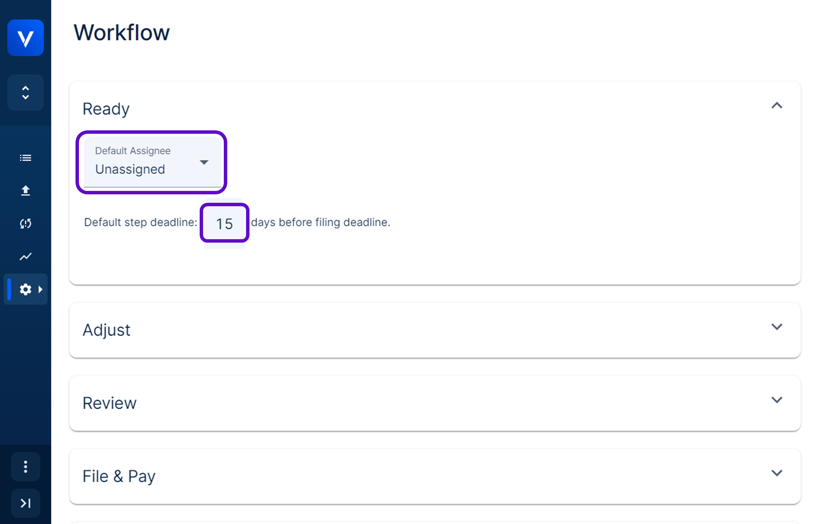Open the trend line chart icon
Screen dimensions: 822x524
25,256
